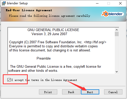Click the license scrollbar down arrow
This screenshot has height=99, width=127.
pos(117,72)
